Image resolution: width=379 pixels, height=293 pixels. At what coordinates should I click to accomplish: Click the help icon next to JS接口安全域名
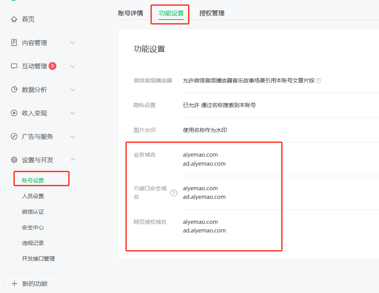coord(174,193)
